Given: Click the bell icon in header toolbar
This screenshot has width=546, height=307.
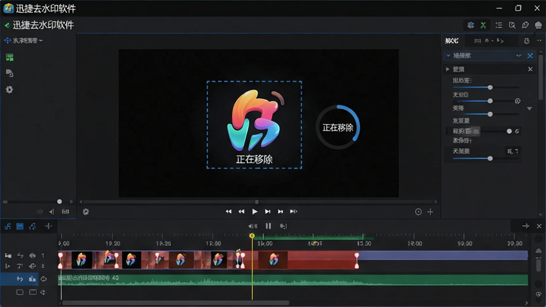Looking at the screenshot, I should (x=539, y=25).
